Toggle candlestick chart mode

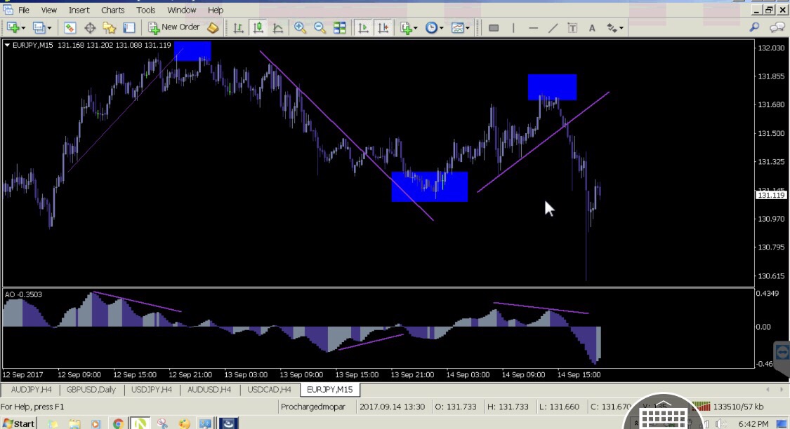click(x=258, y=27)
